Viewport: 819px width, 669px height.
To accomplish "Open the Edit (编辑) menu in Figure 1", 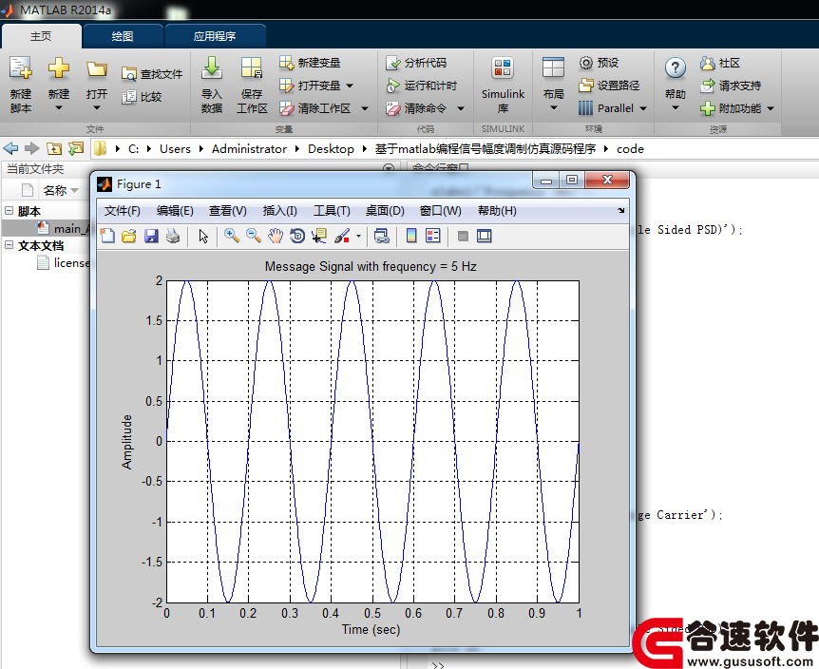I will coord(175,211).
